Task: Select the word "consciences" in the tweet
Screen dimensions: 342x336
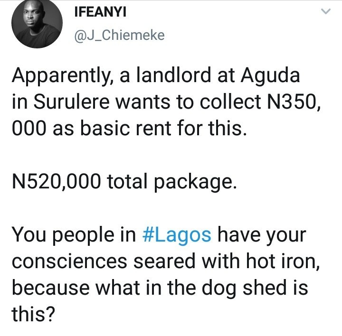Action: click(x=69, y=261)
